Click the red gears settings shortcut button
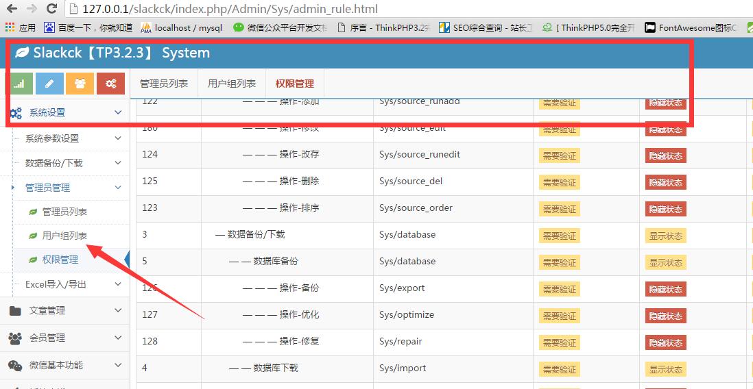Image resolution: width=753 pixels, height=389 pixels. pos(110,84)
